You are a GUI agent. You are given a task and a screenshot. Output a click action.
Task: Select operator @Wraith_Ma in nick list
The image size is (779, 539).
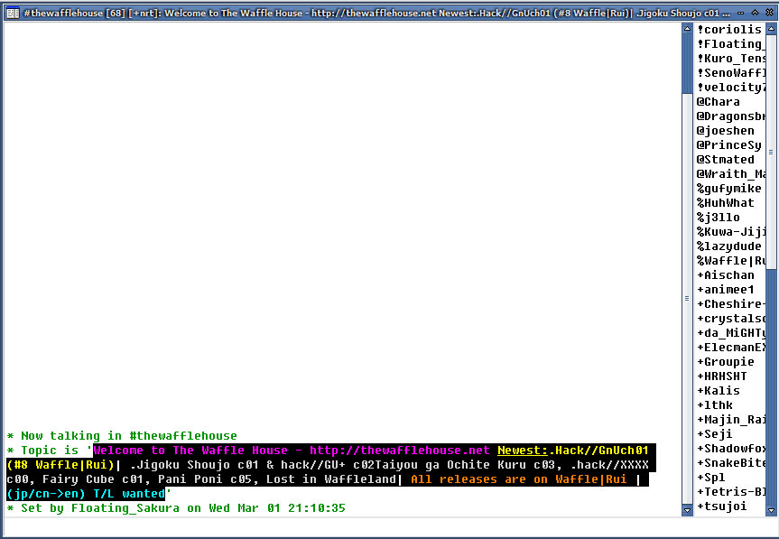click(x=730, y=174)
